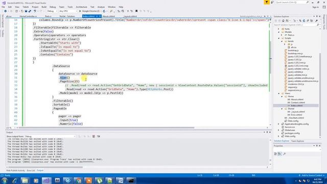This screenshot has height=184, width=327.
Task: Click the Navigate Backward toolbar icon
Action: (x=5, y=11)
